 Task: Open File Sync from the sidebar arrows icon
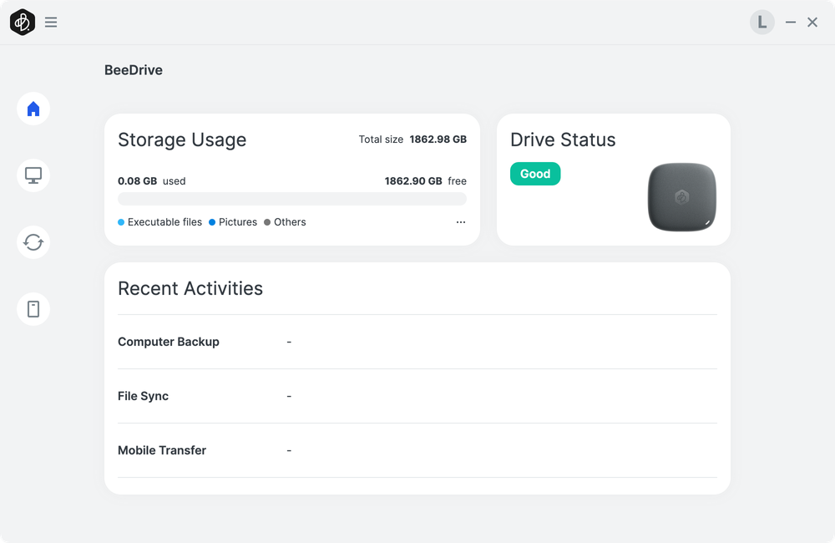point(33,242)
